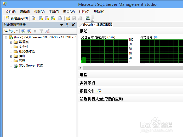Image resolution: width=183 pixels, height=137 pixels.
Task: Open the 工具(T) menu
Action: point(54,12)
